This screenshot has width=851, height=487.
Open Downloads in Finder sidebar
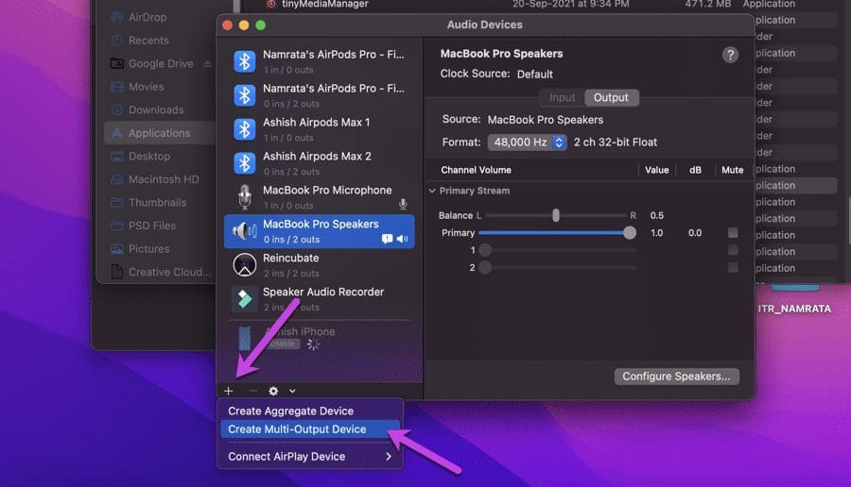(147, 110)
